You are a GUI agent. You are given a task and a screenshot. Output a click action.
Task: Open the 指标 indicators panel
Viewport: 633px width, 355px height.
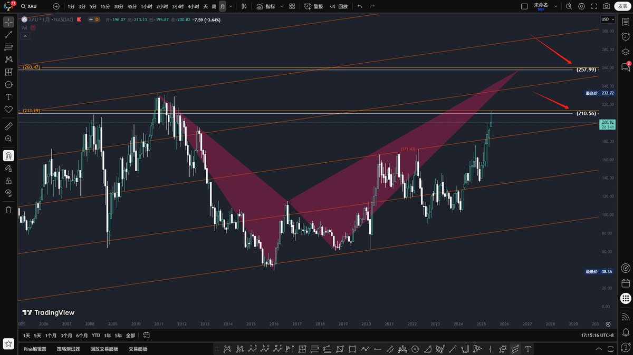pos(266,6)
